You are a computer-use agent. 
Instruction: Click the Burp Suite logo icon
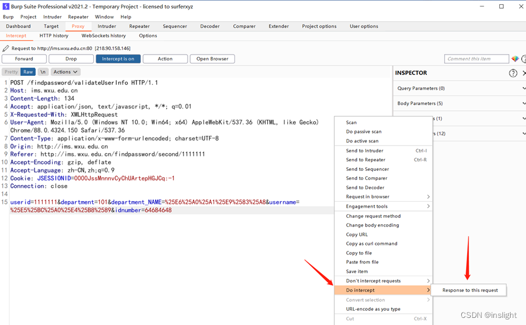click(6, 7)
